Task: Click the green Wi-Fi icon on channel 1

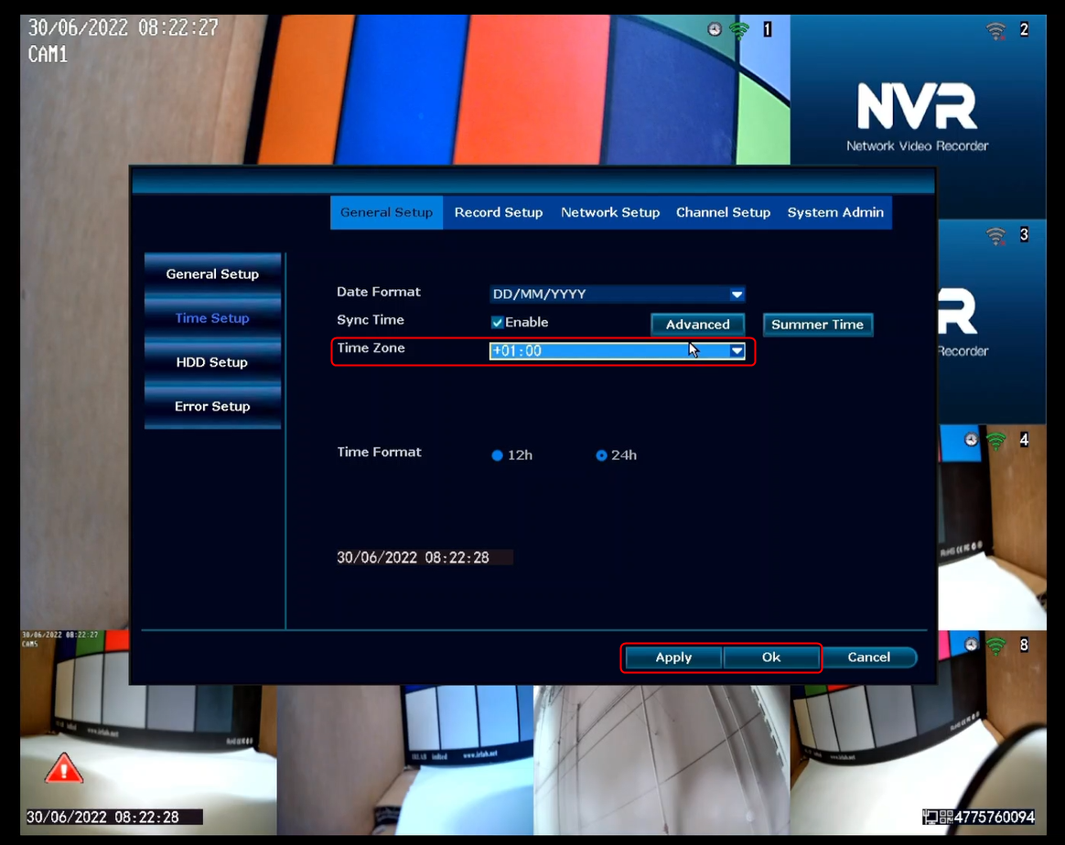Action: pos(738,30)
